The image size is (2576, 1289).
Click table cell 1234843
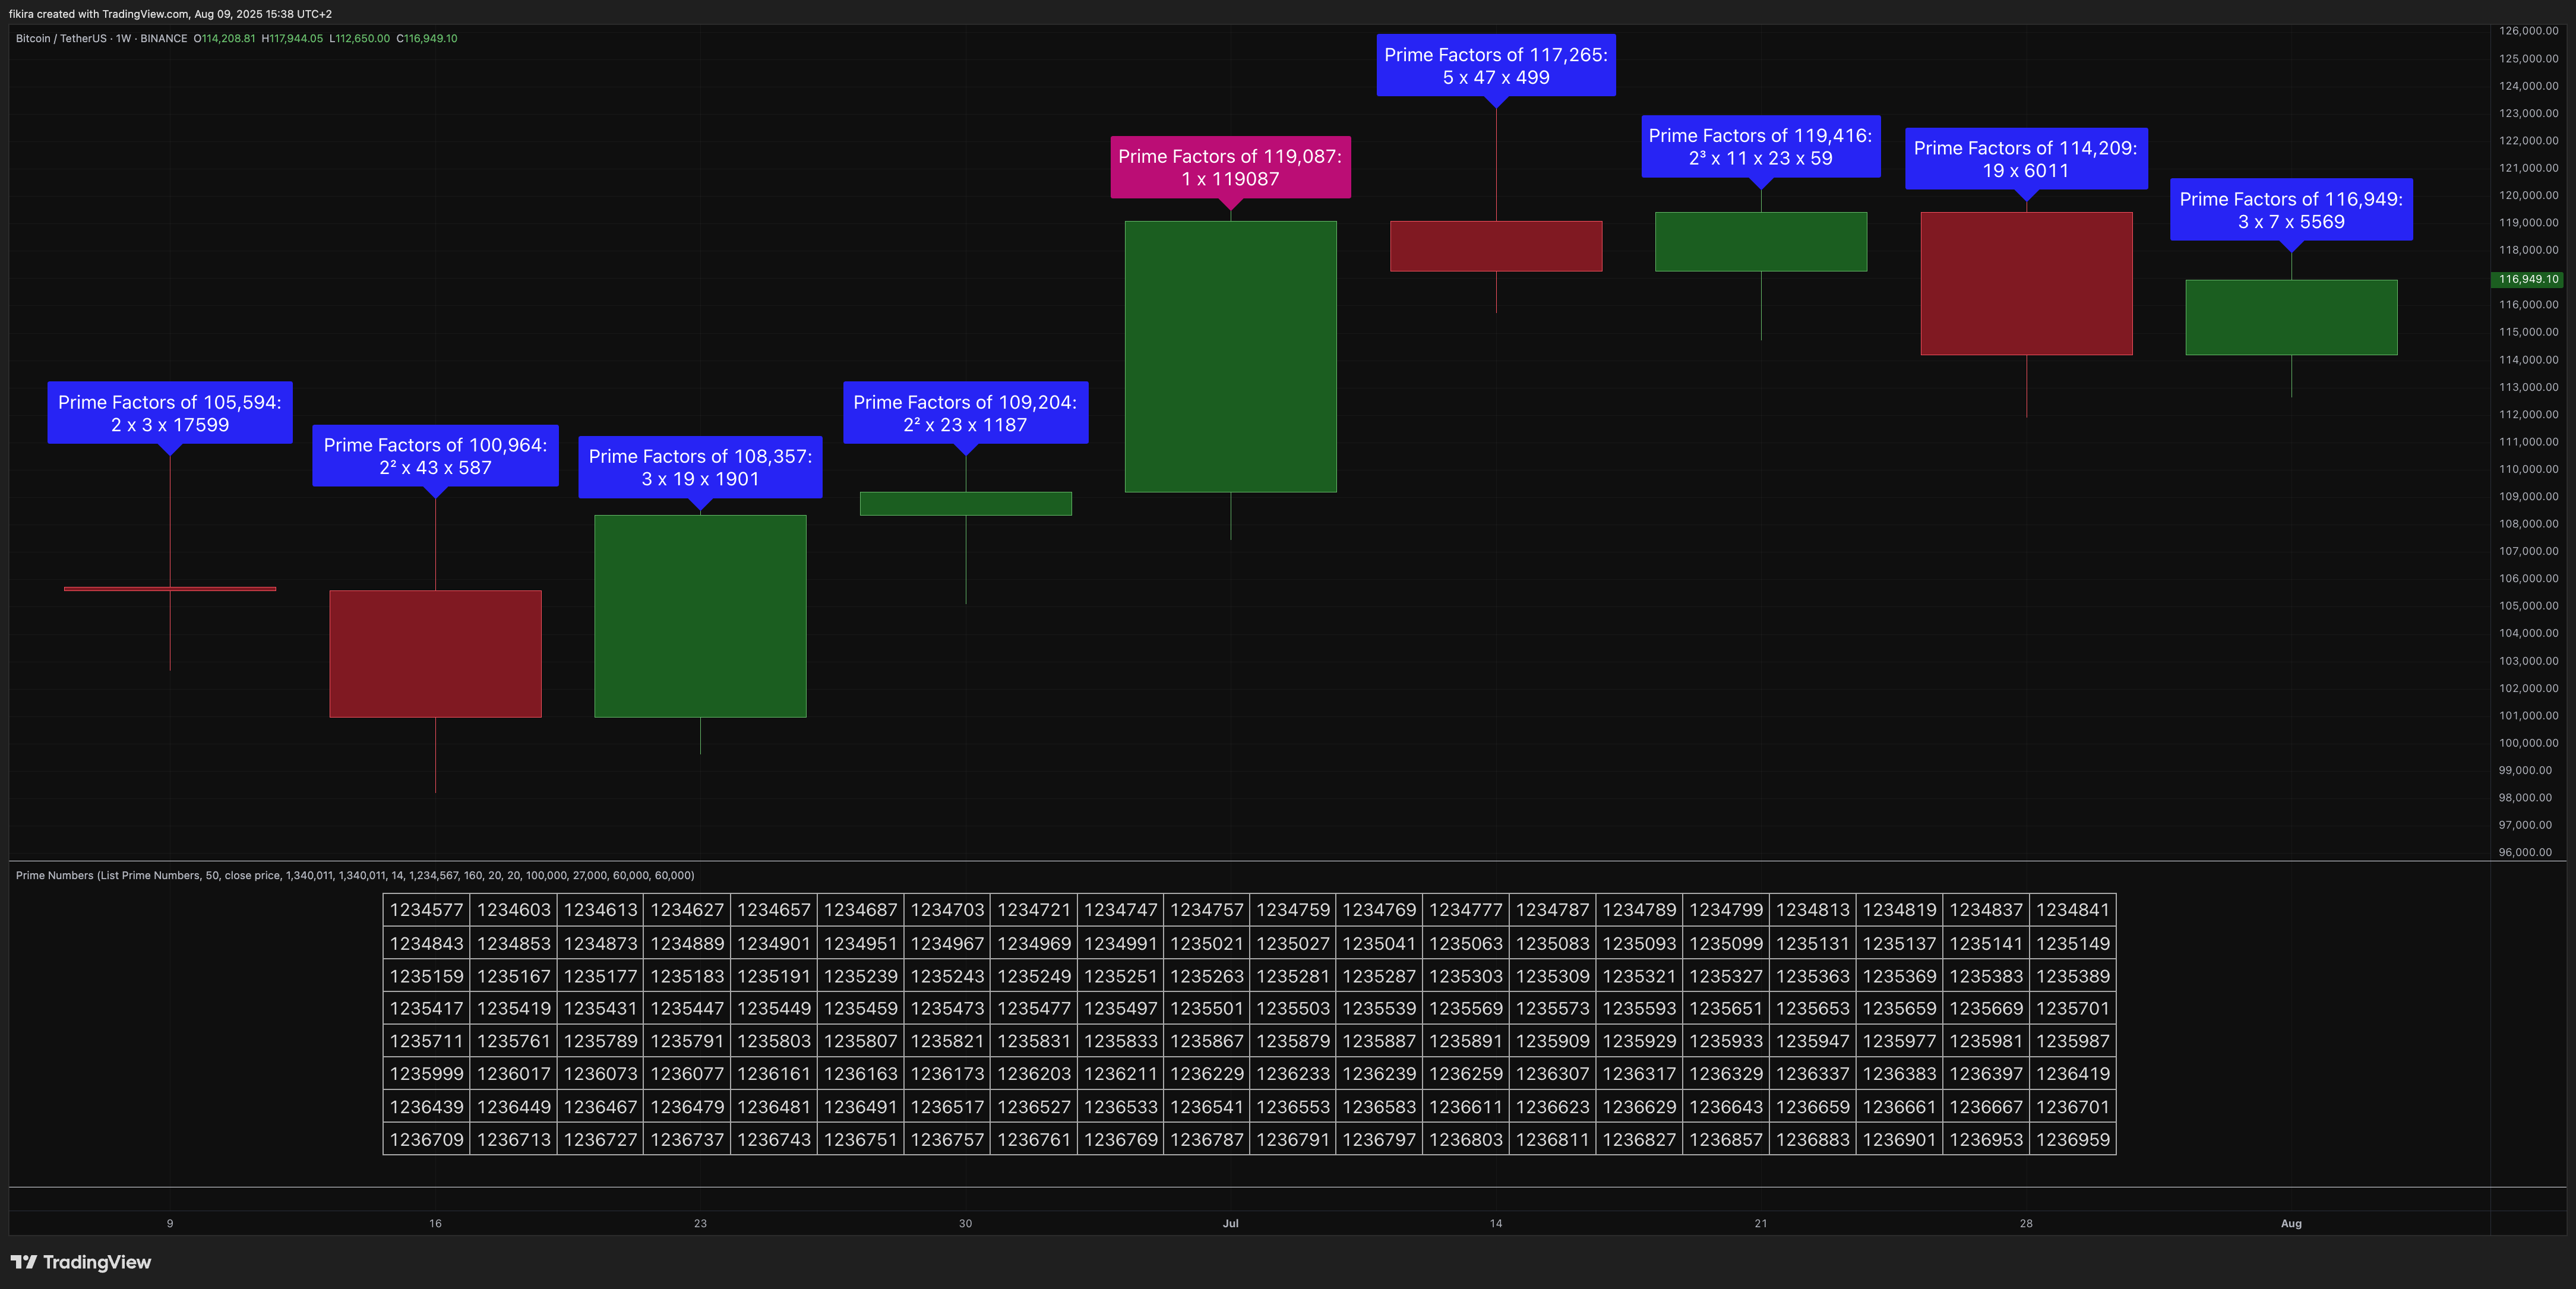pyautogui.click(x=427, y=943)
